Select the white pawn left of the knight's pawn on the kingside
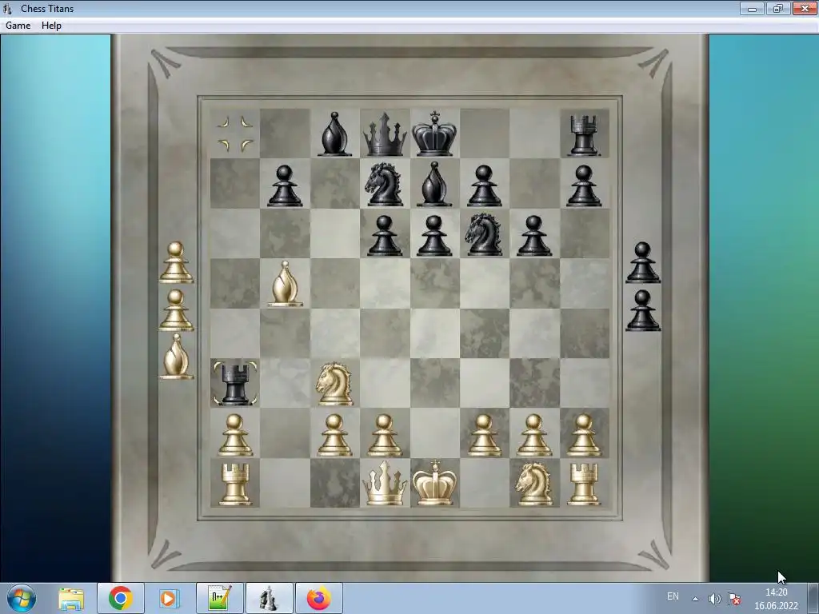Screen dimensions: 819x614 coord(484,435)
